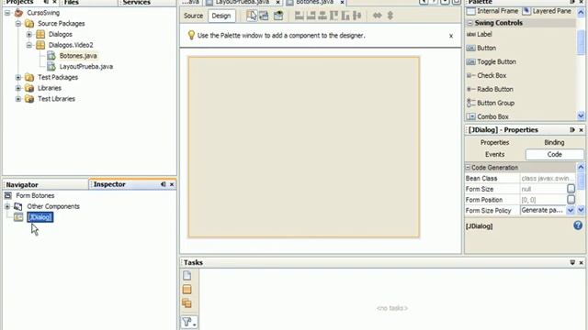Switch to the Source view tab
The width and height of the screenshot is (588, 330).
(x=193, y=16)
